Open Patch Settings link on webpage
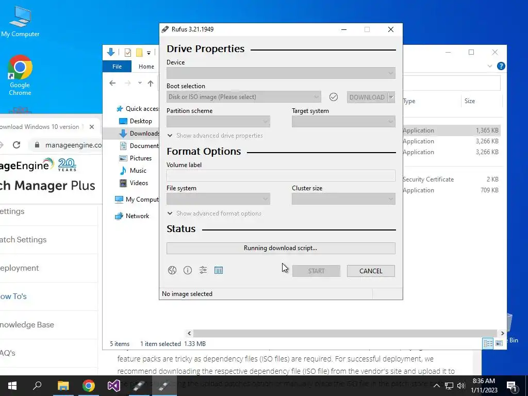This screenshot has width=528, height=396. coord(23,240)
